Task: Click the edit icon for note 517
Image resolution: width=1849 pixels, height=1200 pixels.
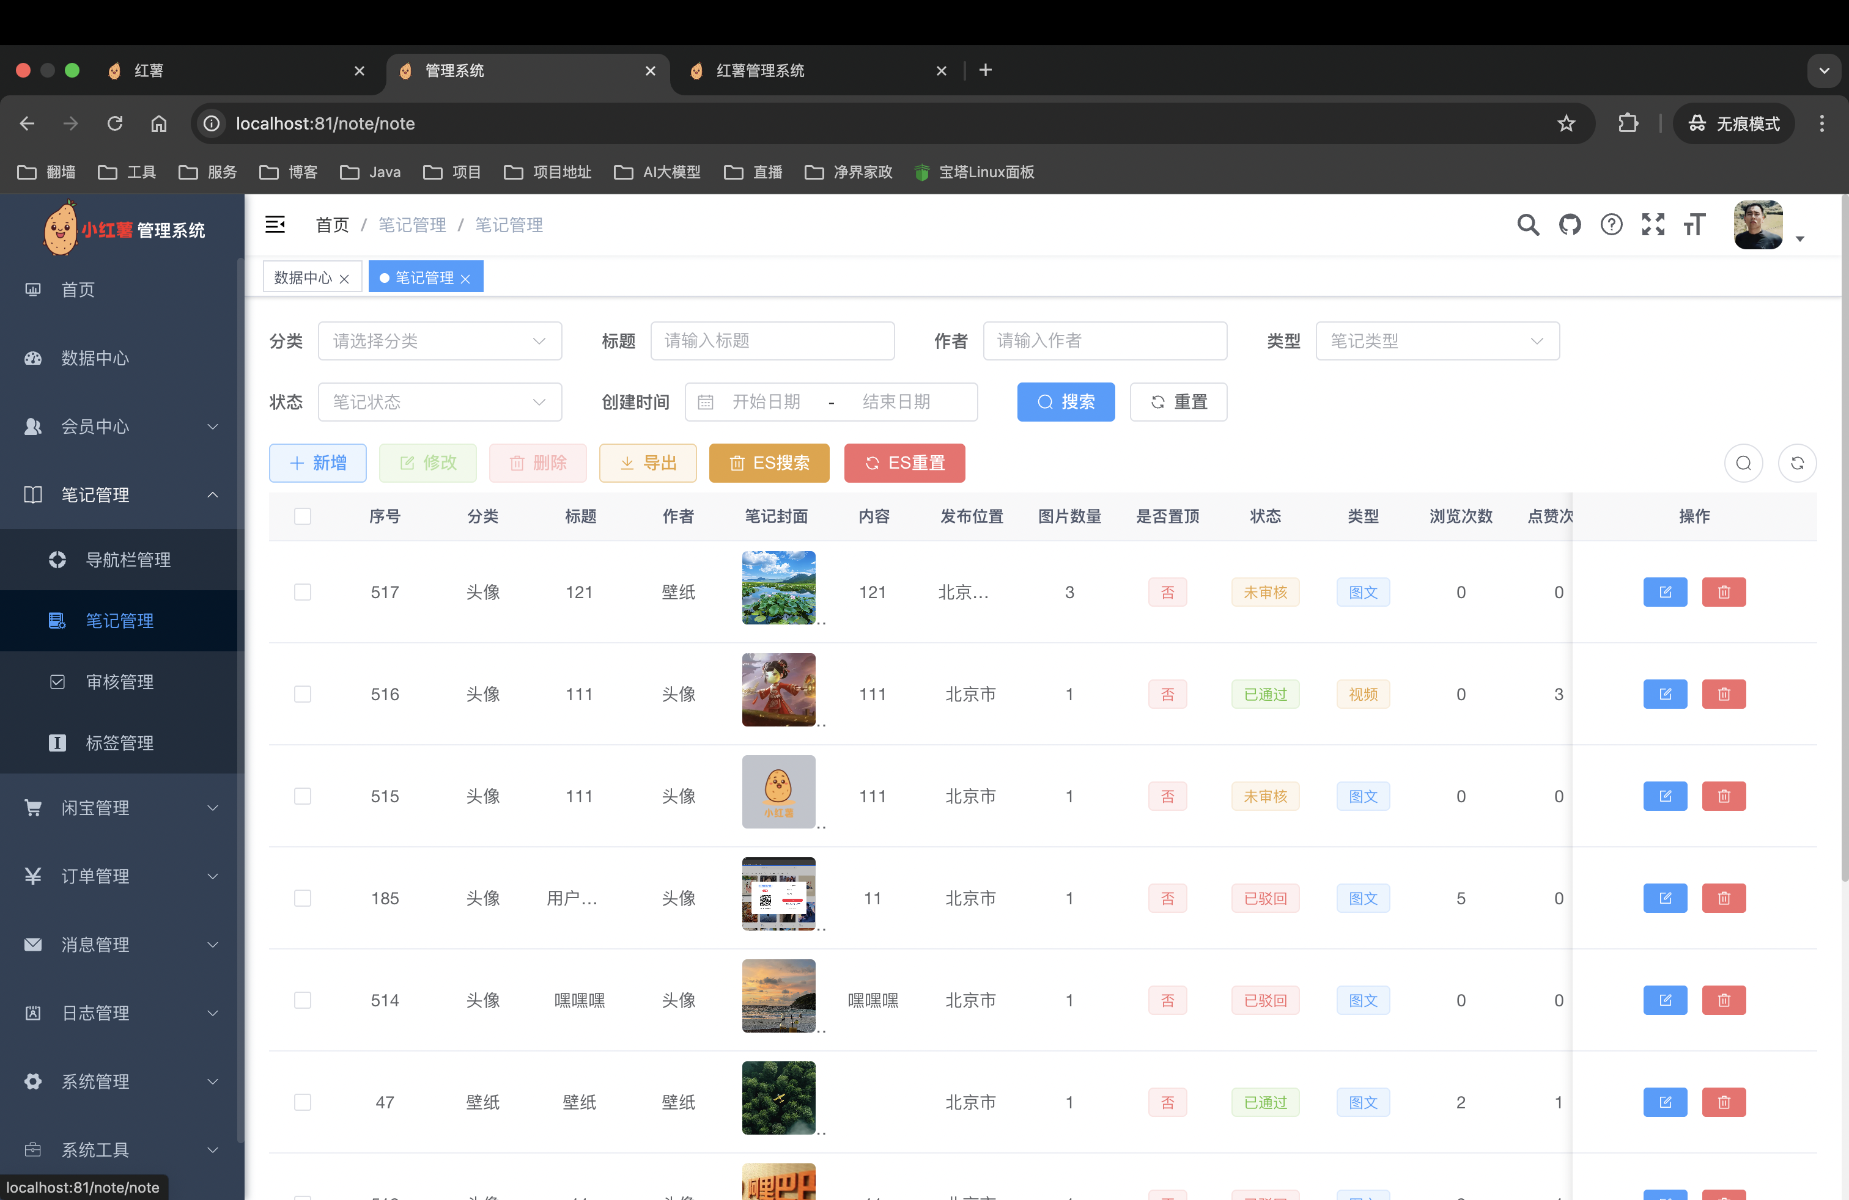Action: (1665, 592)
